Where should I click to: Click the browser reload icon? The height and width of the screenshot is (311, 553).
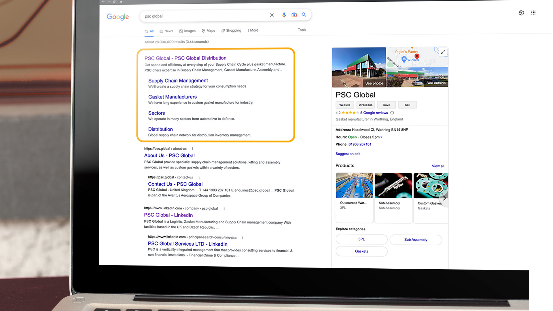pyautogui.click(x=114, y=2)
